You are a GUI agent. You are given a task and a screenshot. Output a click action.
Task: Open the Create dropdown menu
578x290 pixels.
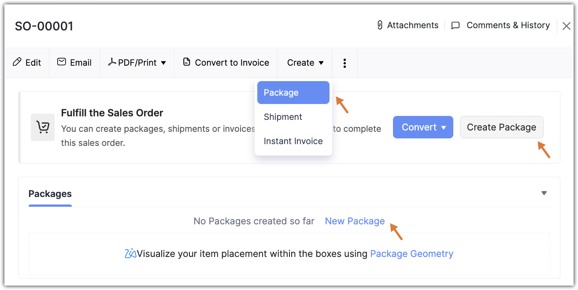point(305,63)
